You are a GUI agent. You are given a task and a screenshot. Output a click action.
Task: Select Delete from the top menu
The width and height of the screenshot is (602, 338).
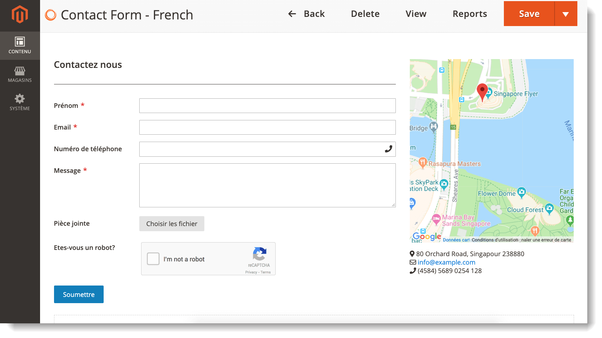click(x=365, y=14)
